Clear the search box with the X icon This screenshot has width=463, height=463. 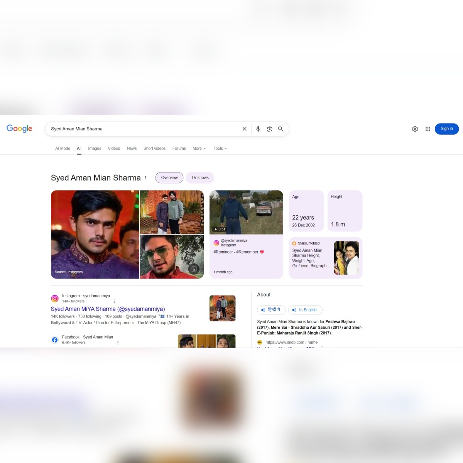[244, 129]
